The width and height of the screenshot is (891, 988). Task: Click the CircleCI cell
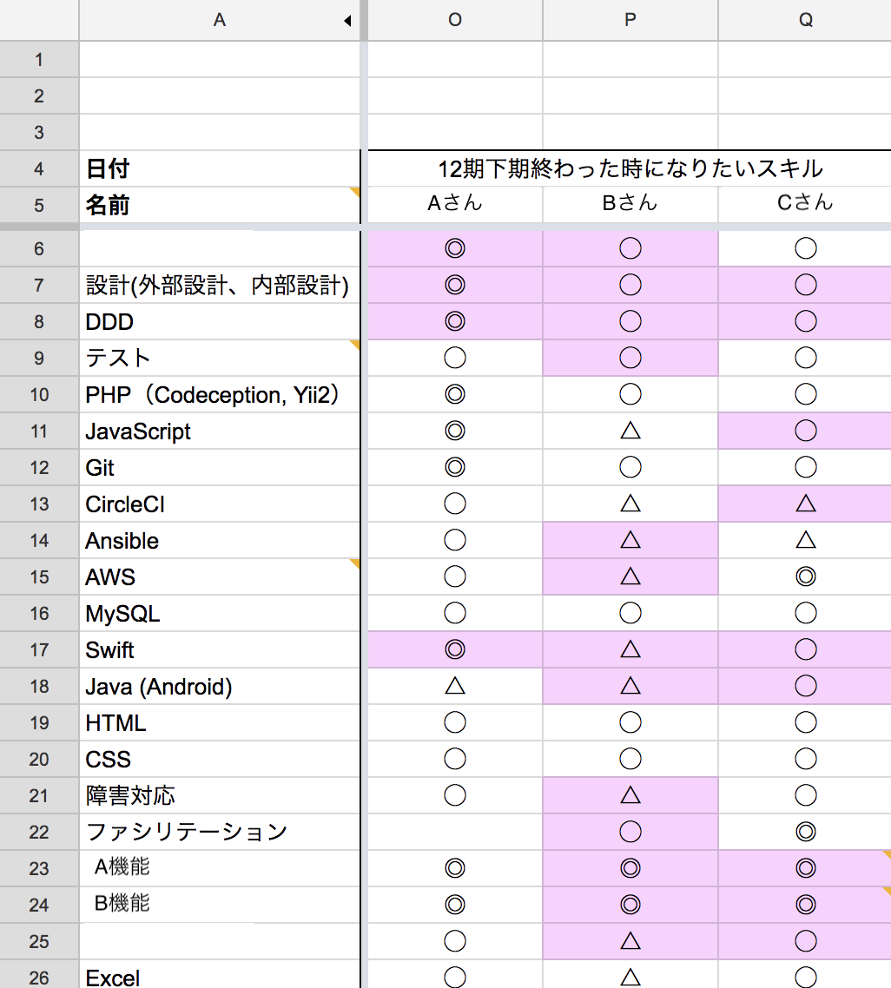(x=220, y=504)
